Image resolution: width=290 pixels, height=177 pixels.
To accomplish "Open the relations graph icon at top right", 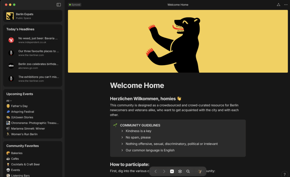I will tap(278, 5).
